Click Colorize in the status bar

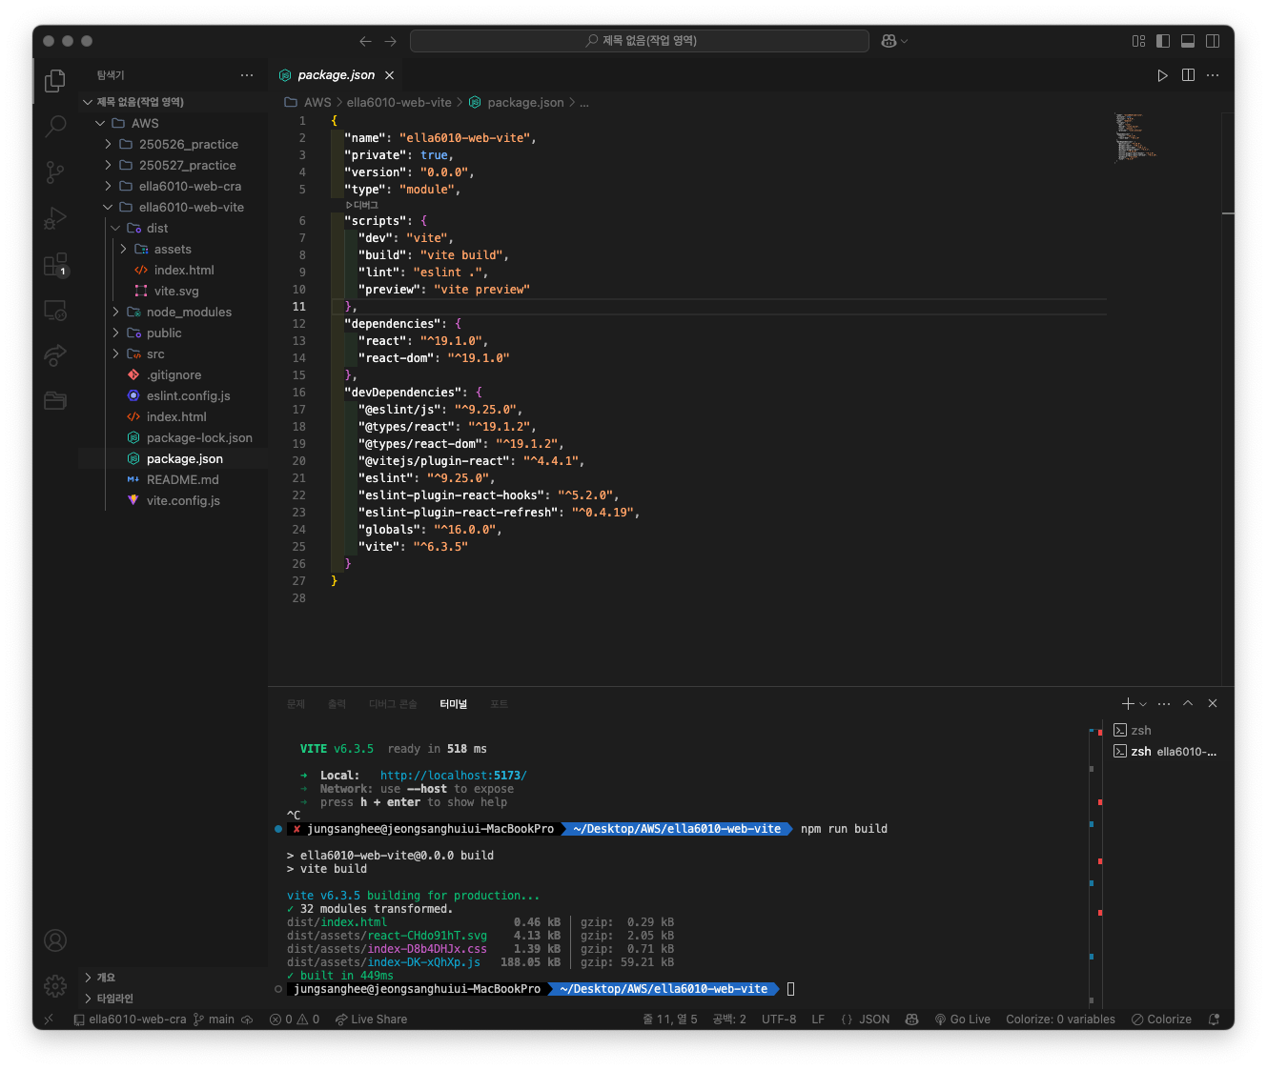point(1161,1020)
